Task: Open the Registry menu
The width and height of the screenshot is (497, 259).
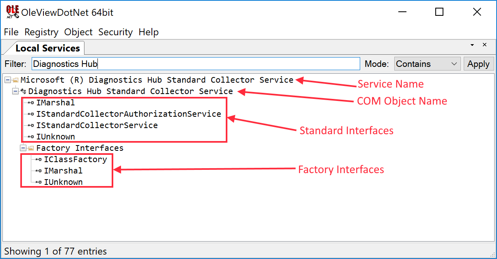Action: click(x=41, y=32)
